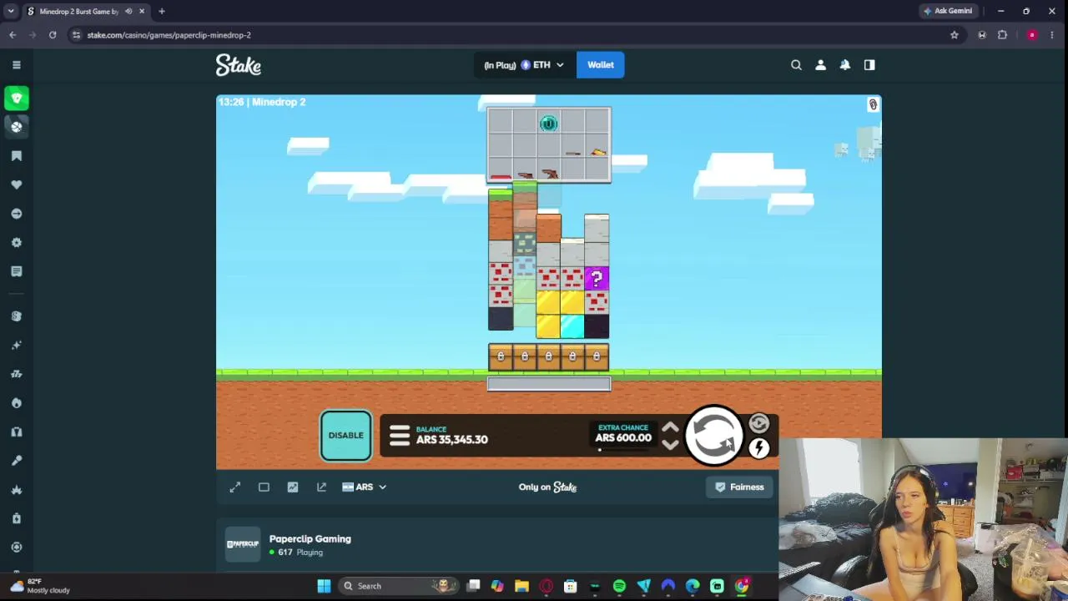Open the Stake sidebar hamburger menu

[x=17, y=64]
